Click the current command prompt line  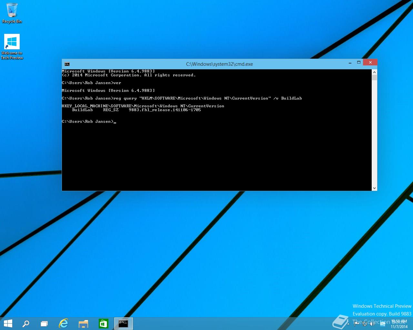(89, 121)
